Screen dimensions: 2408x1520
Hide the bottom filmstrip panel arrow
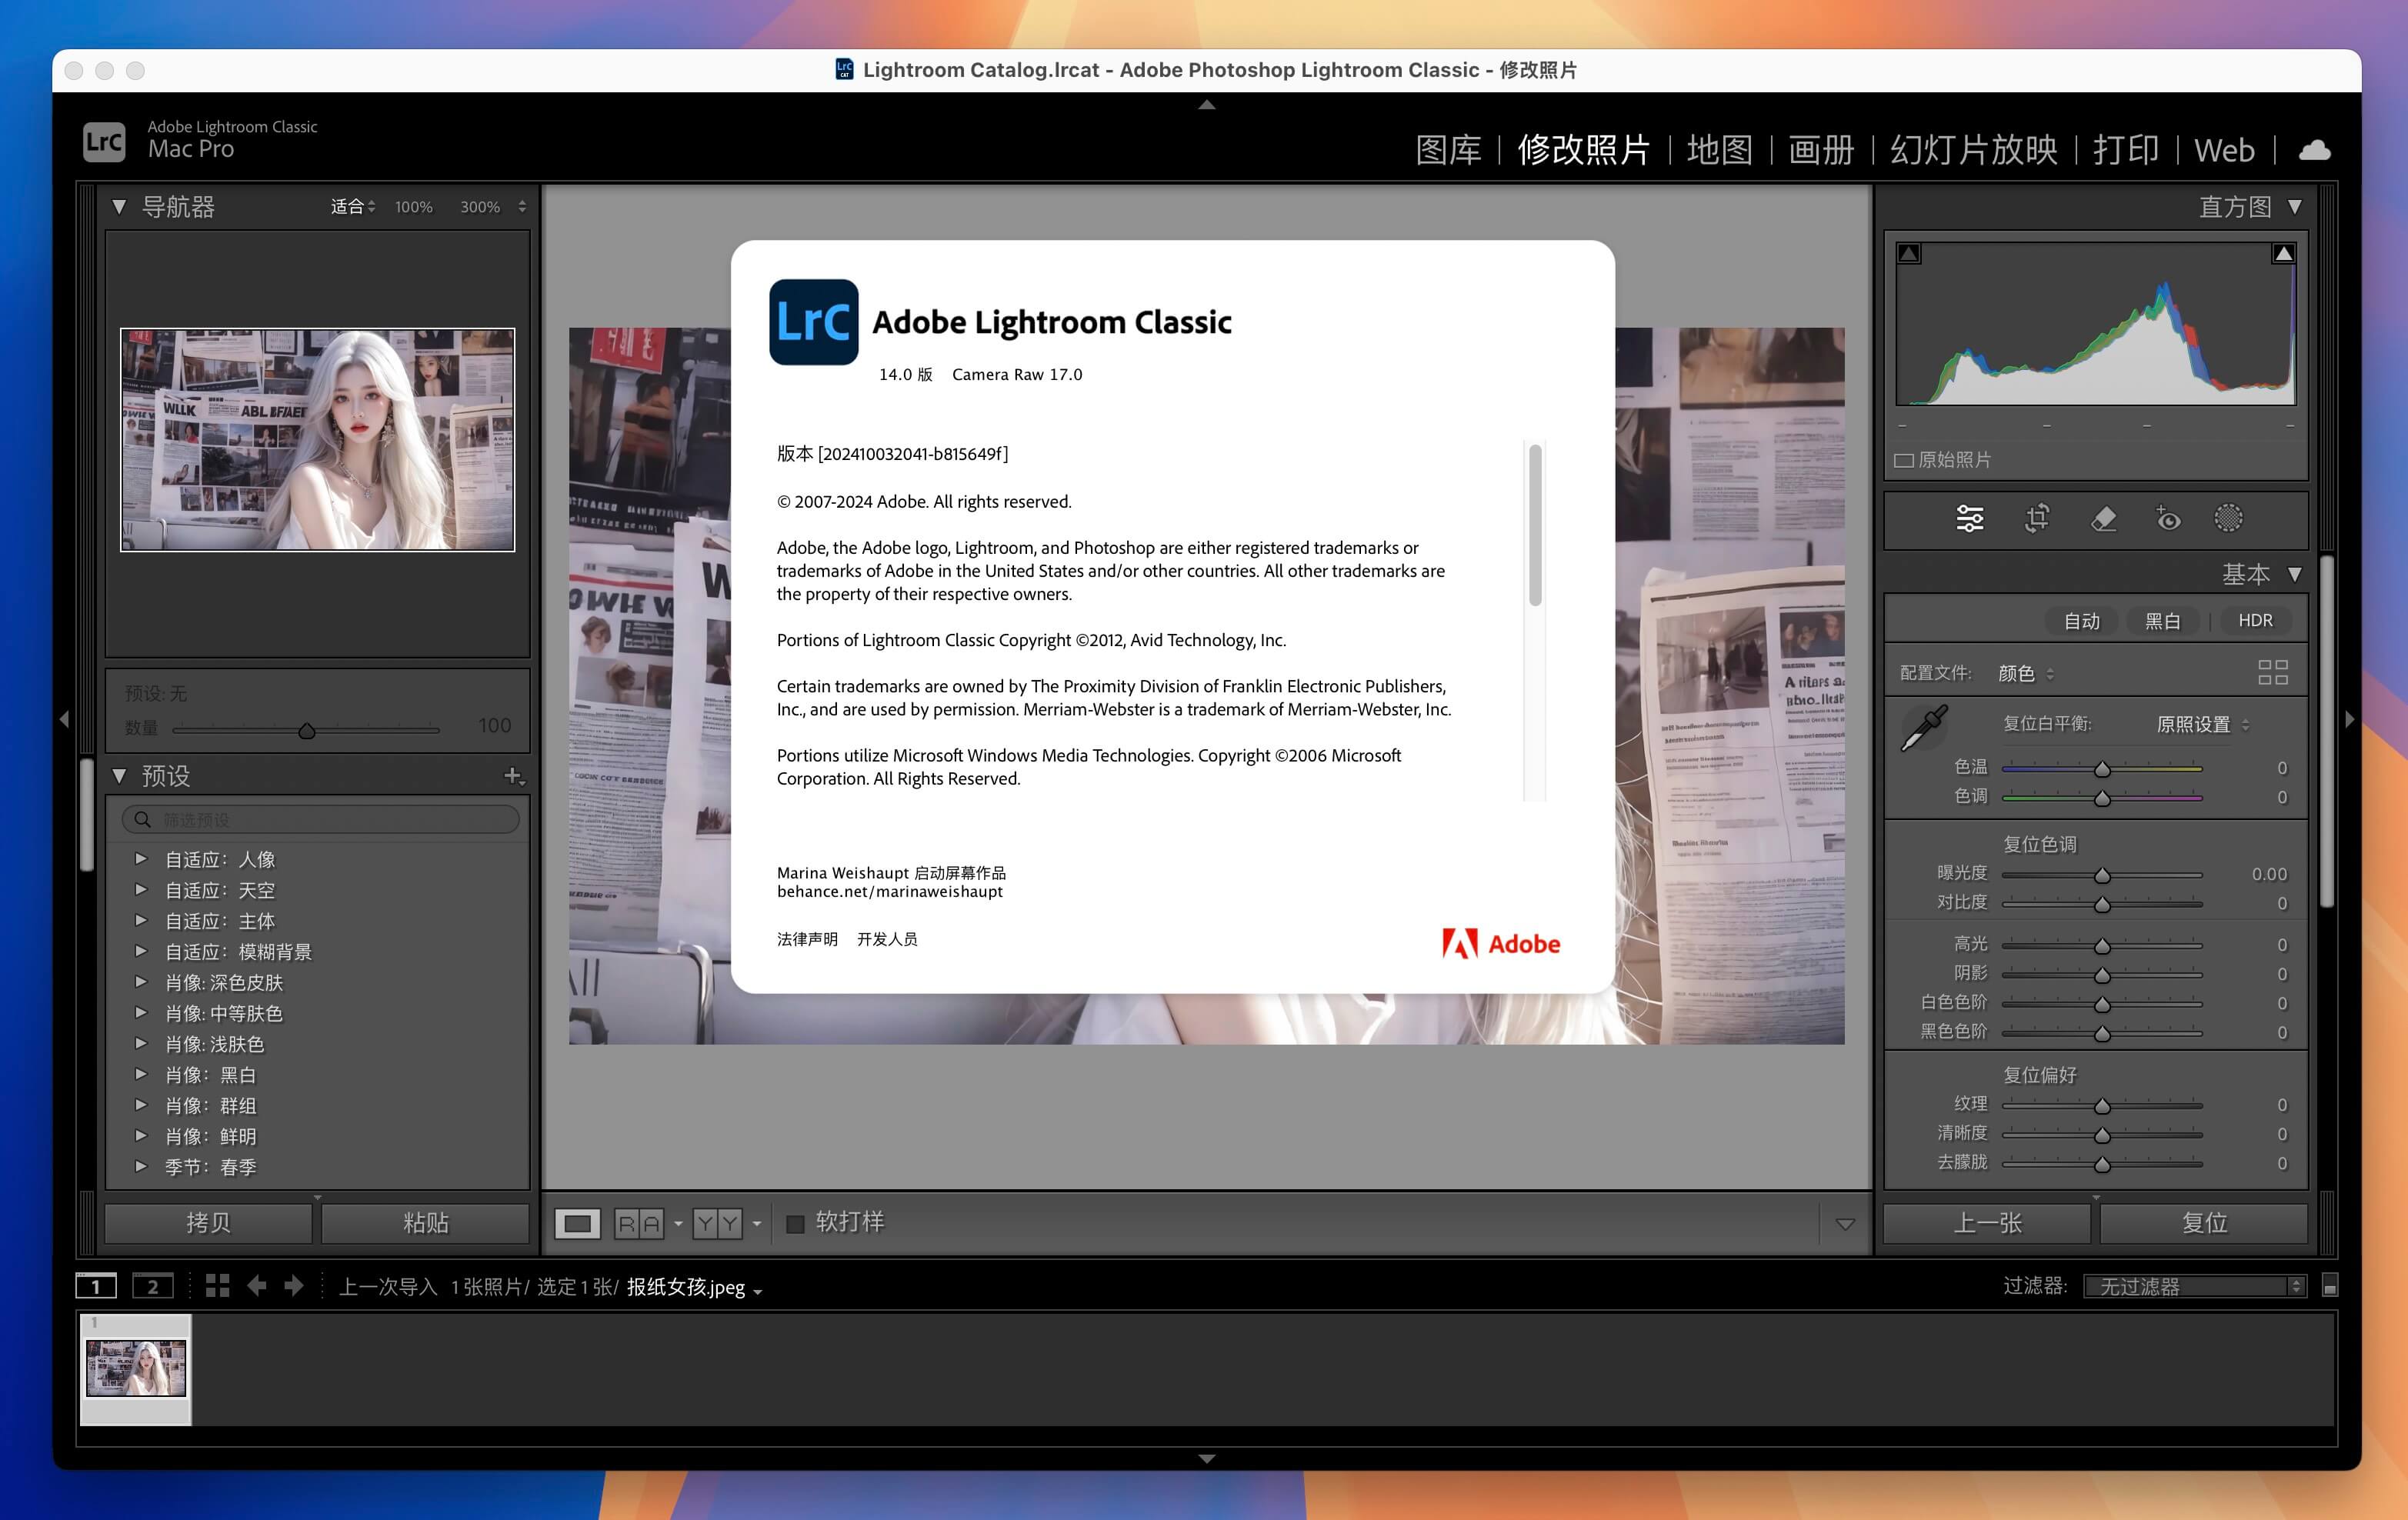point(1207,1459)
